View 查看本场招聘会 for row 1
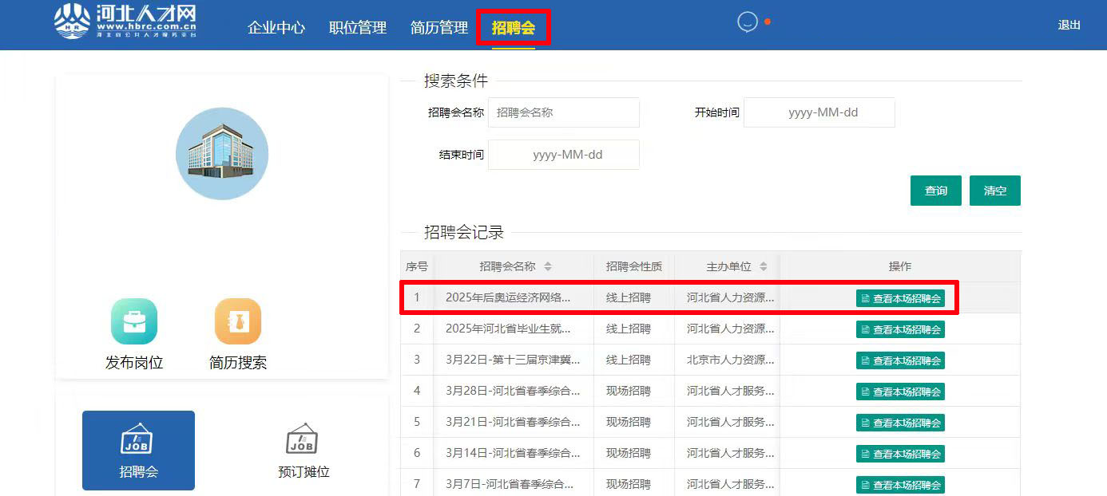Image resolution: width=1107 pixels, height=496 pixels. (x=900, y=298)
